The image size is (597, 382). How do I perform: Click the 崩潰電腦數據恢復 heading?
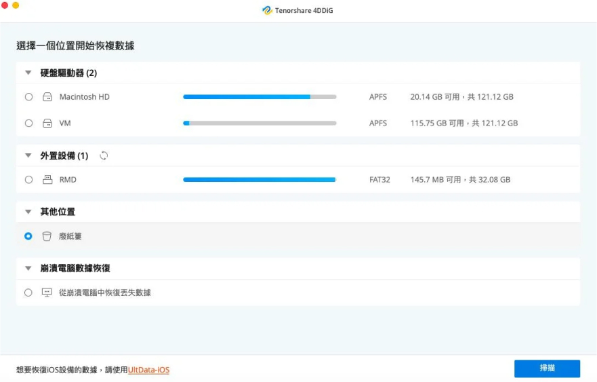pyautogui.click(x=75, y=268)
